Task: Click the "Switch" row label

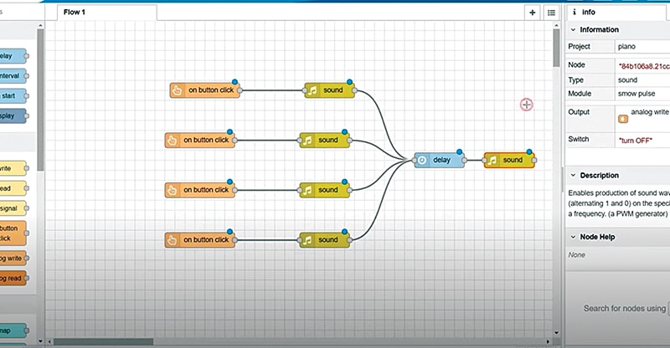Action: 578,139
